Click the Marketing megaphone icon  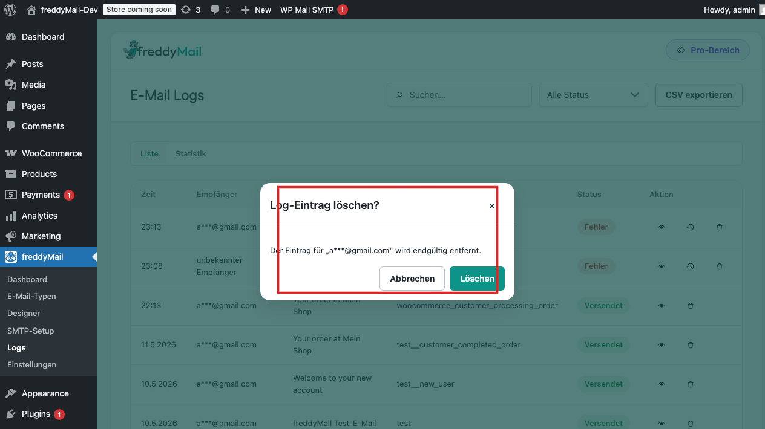pos(11,236)
